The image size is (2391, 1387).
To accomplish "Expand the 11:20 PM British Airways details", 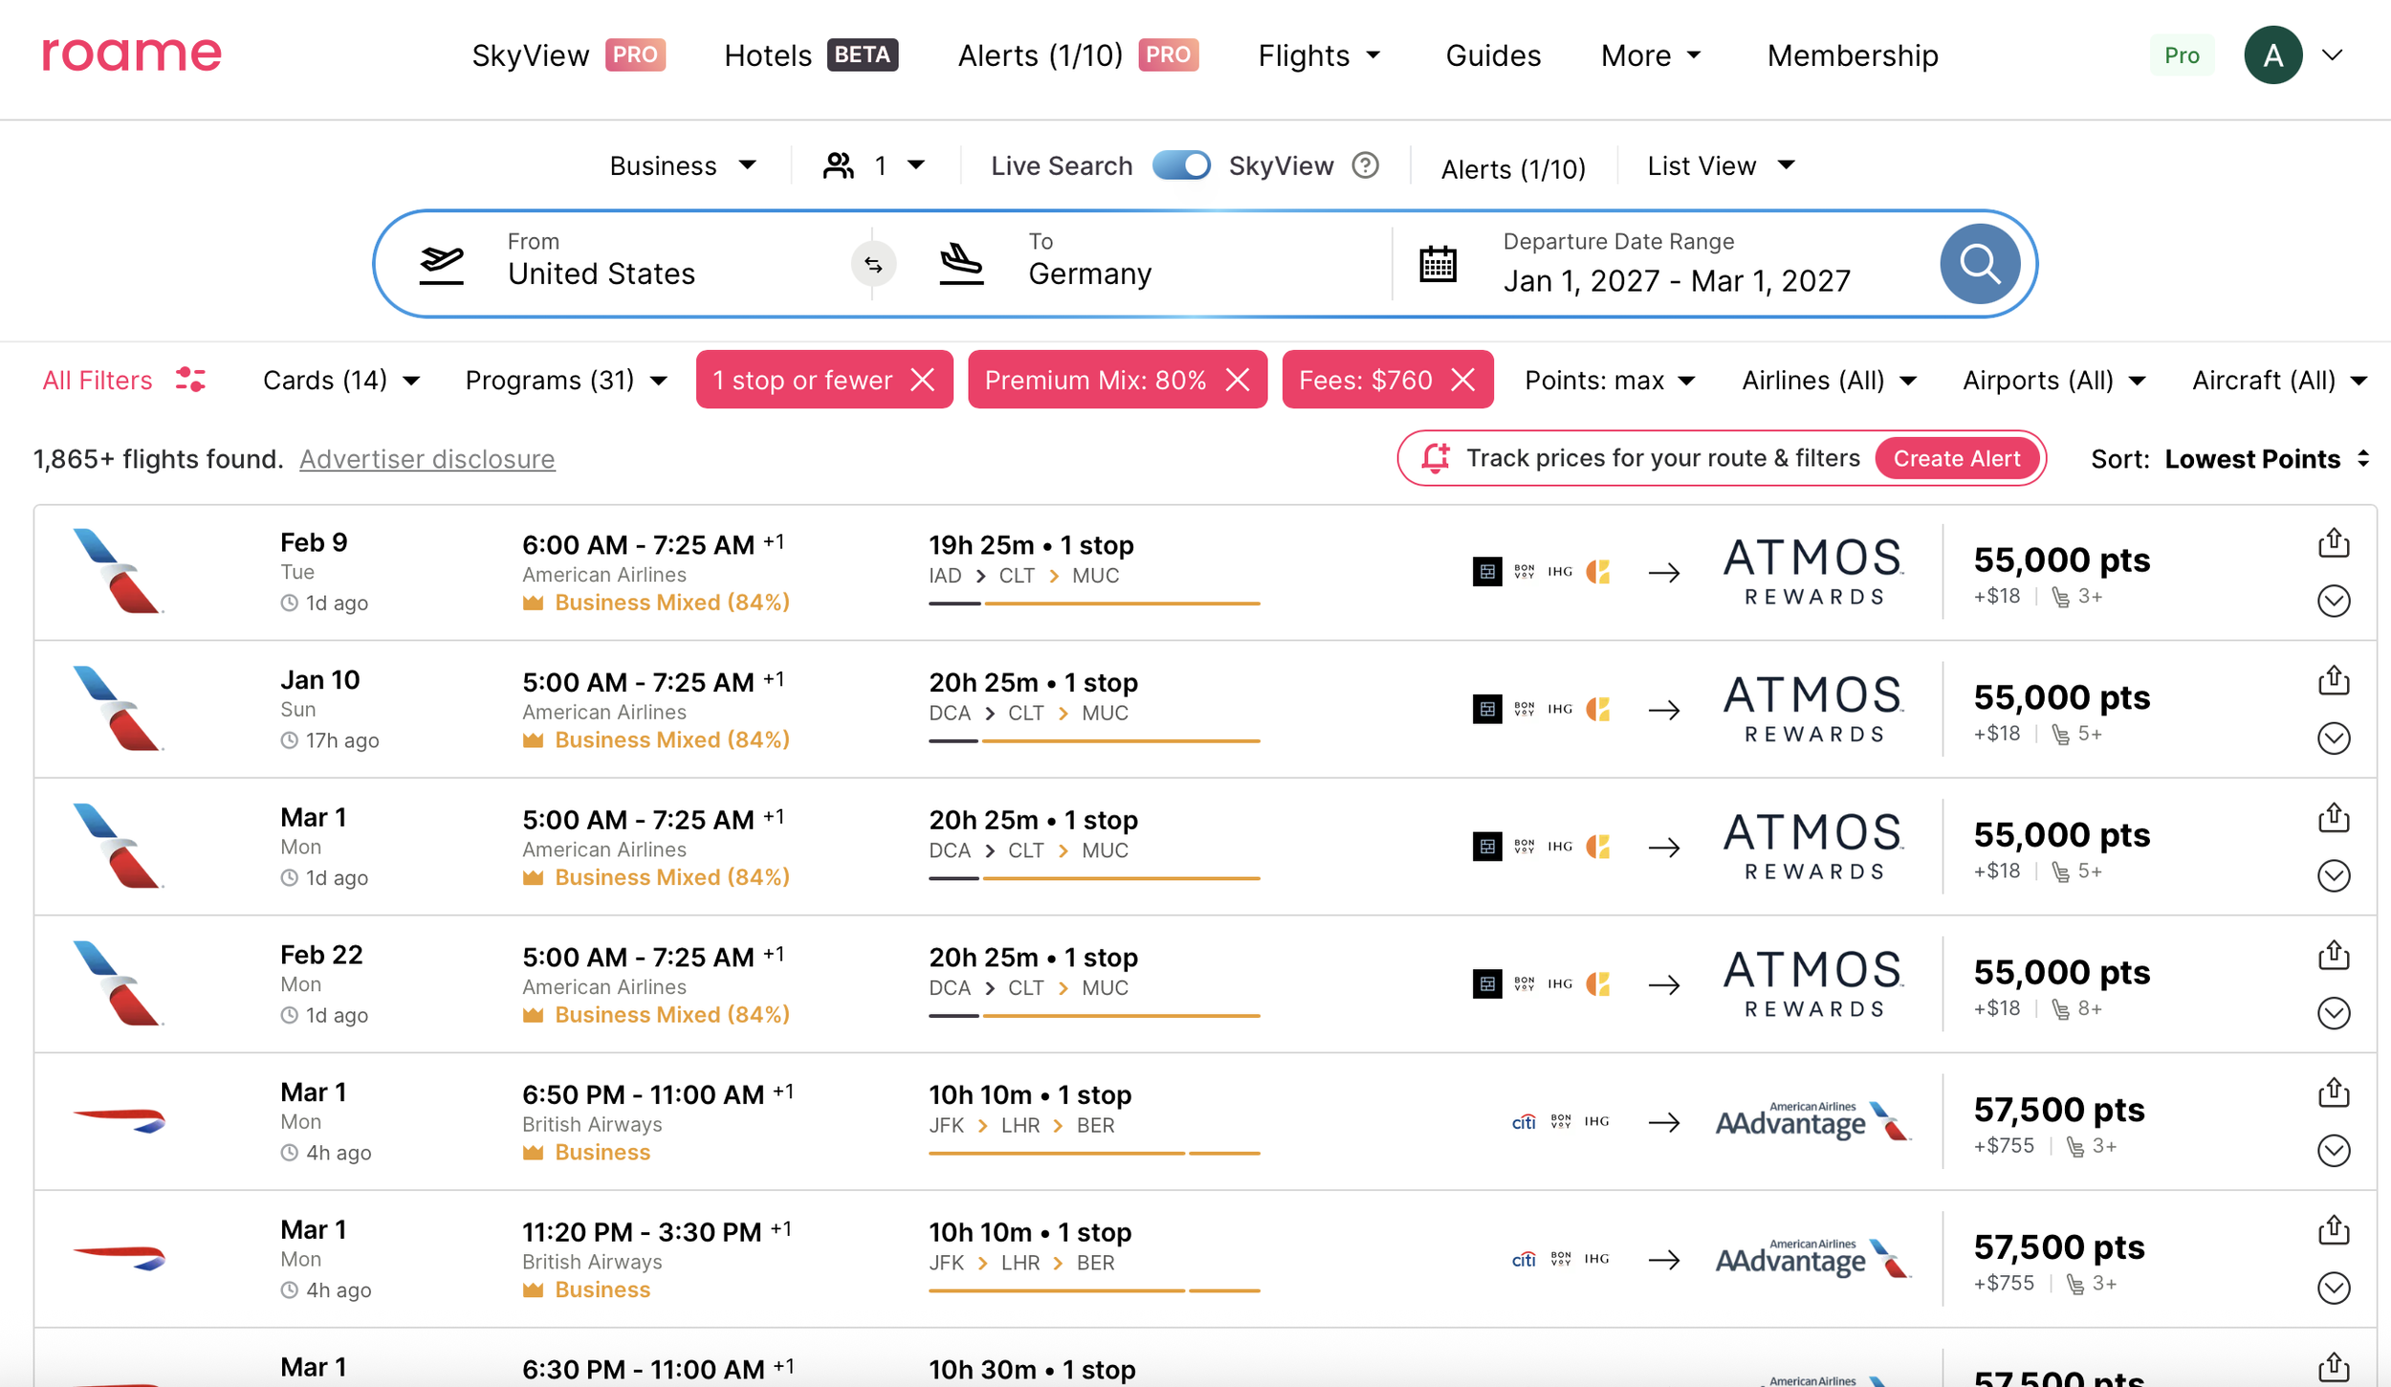I will 2334,1288.
